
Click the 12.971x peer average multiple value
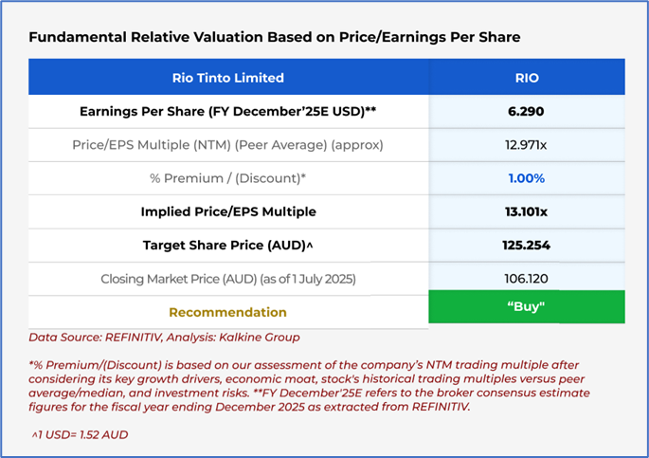pos(526,145)
